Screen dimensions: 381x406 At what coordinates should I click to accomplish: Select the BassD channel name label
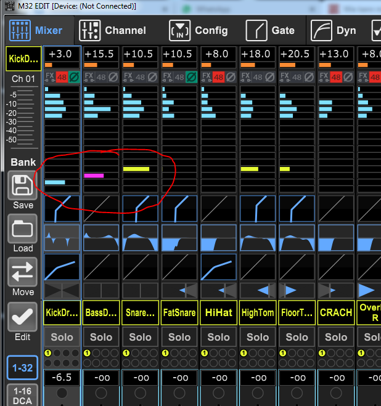pos(101,312)
